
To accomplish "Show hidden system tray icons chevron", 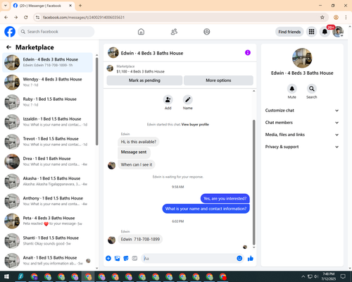I will point(303,276).
